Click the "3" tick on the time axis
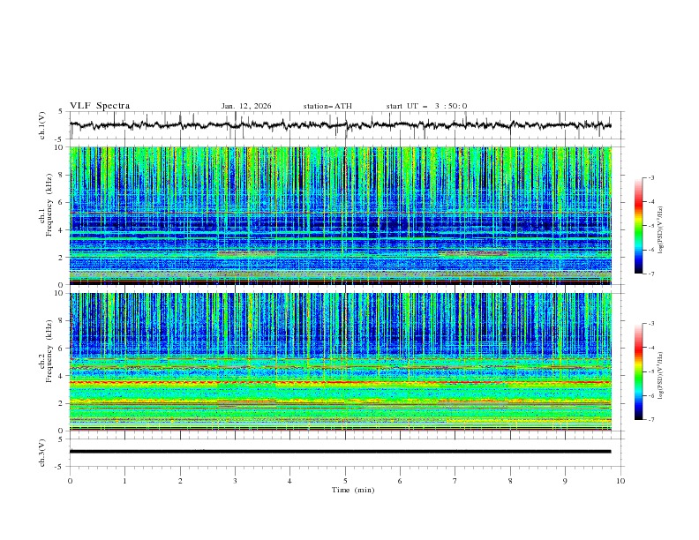 click(235, 481)
